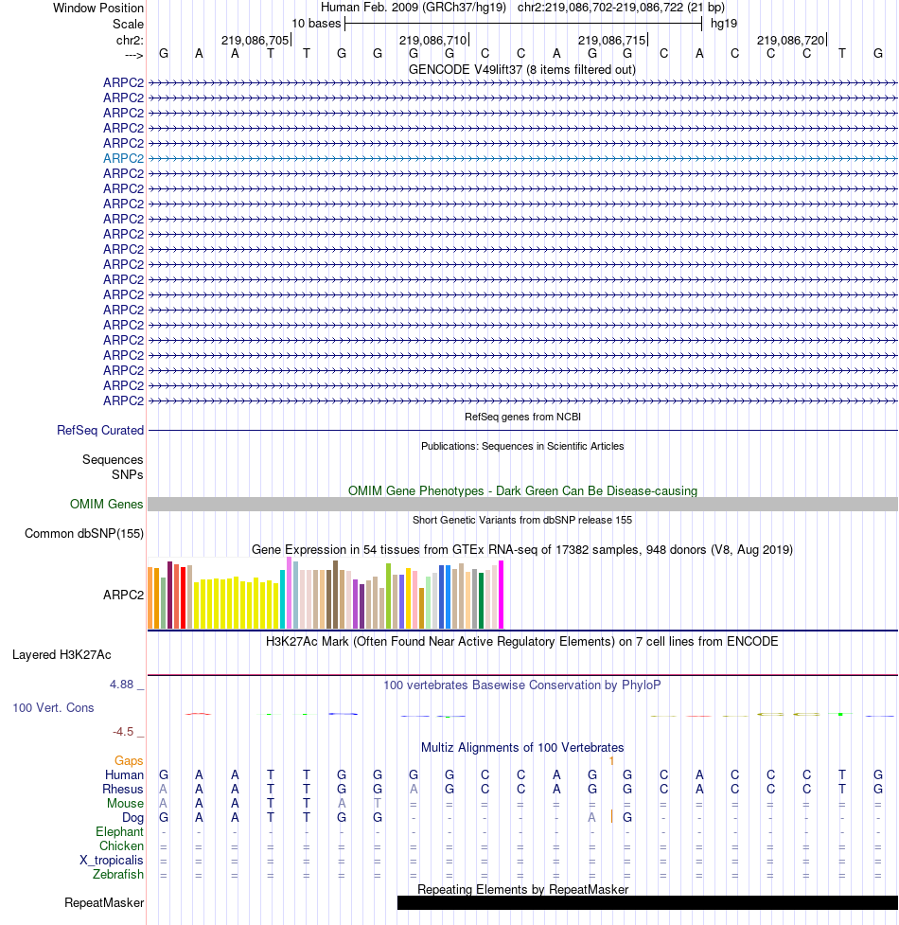Select the Elephant alignment row label
Viewport: 899px width, 925px height.
[x=119, y=832]
